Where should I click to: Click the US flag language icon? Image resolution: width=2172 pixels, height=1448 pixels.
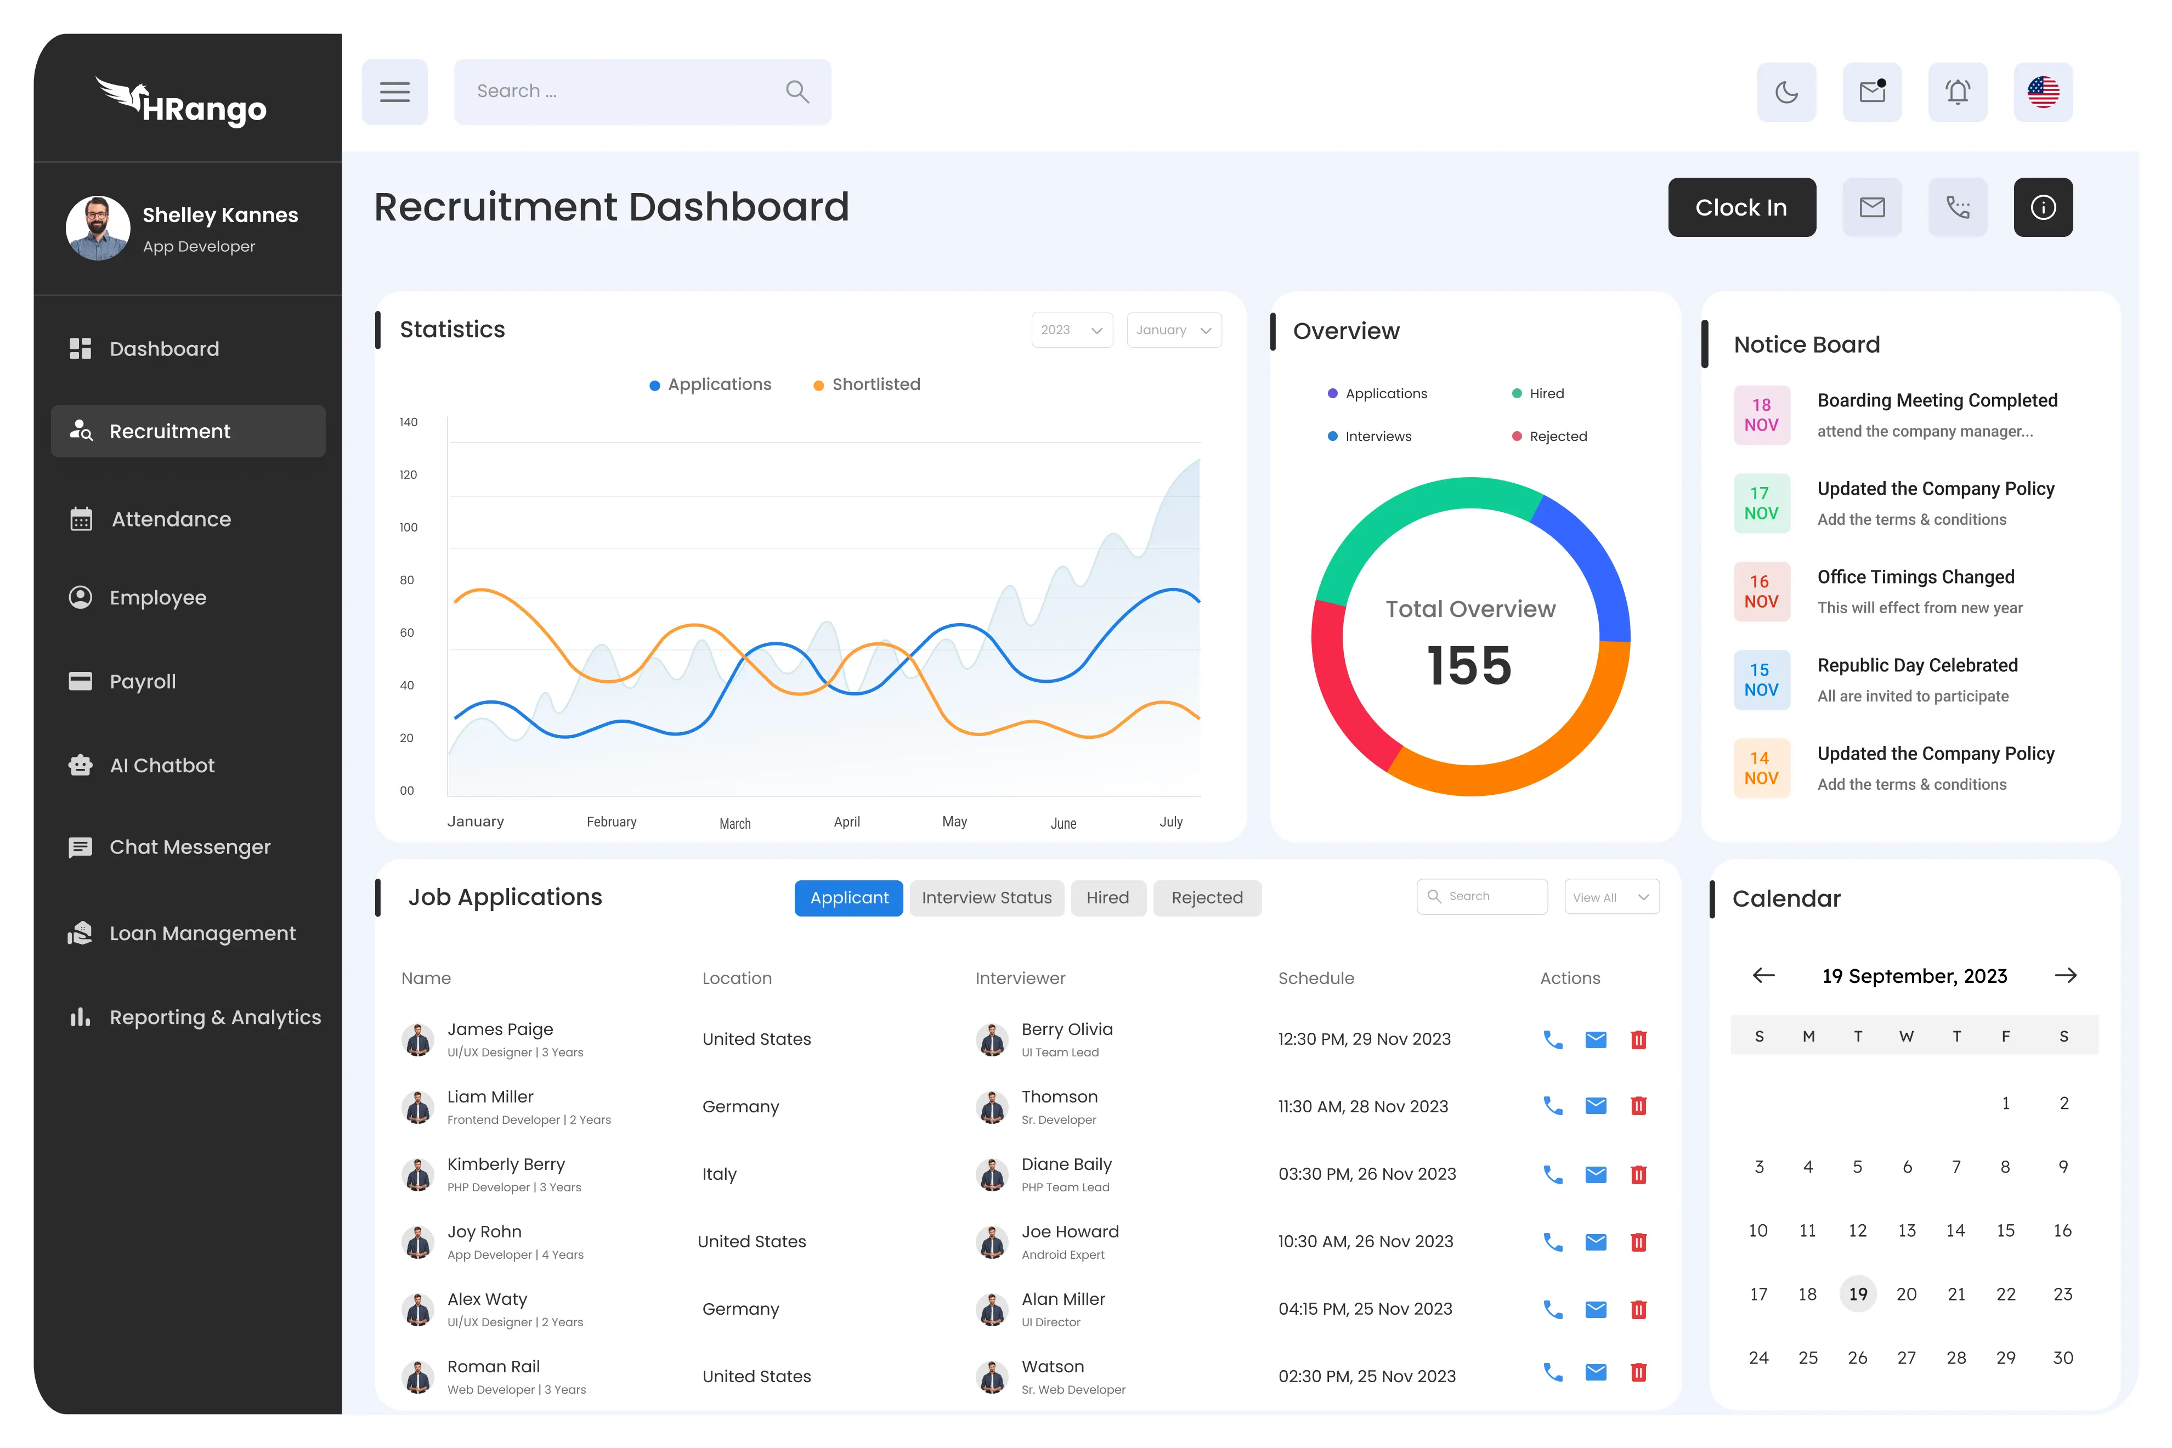[x=2043, y=92]
